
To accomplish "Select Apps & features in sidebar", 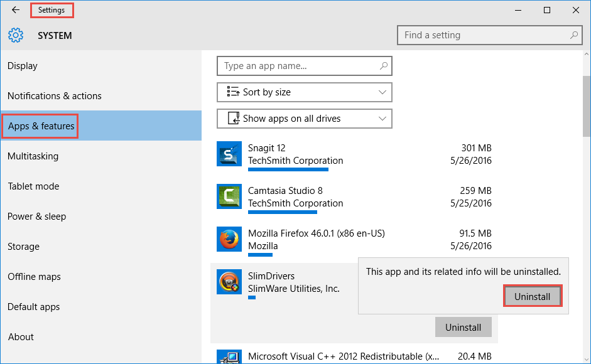I will point(101,126).
